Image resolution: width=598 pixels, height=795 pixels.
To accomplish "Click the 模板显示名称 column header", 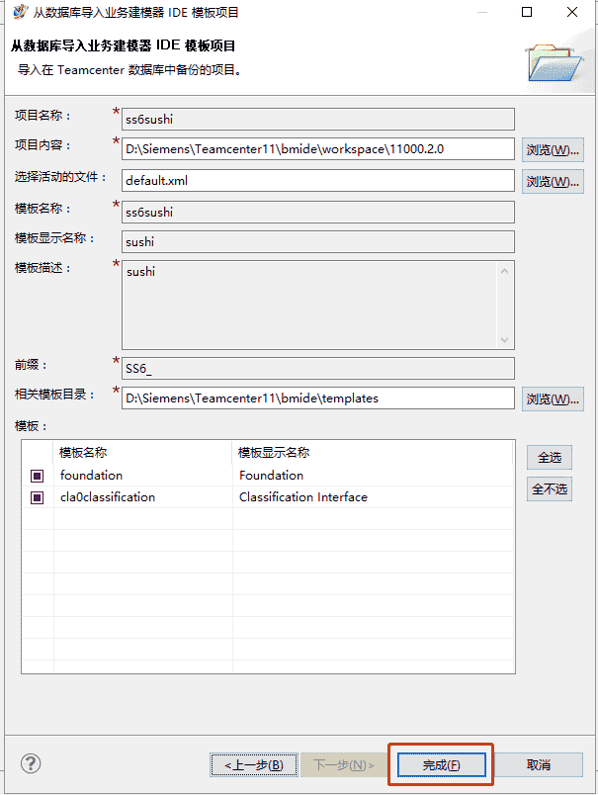I will point(373,452).
